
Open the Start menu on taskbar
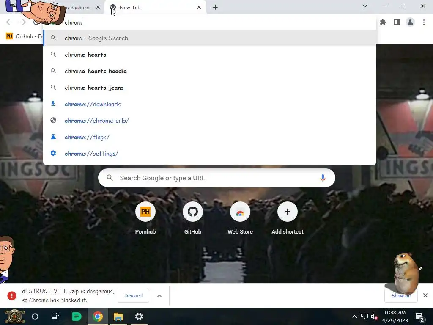pos(14,317)
